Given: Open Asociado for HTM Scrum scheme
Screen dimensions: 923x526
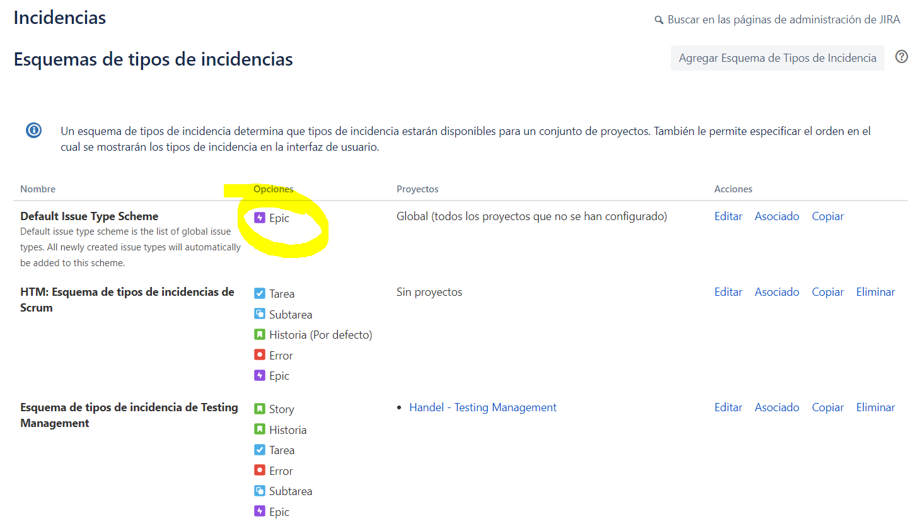Looking at the screenshot, I should coord(777,292).
